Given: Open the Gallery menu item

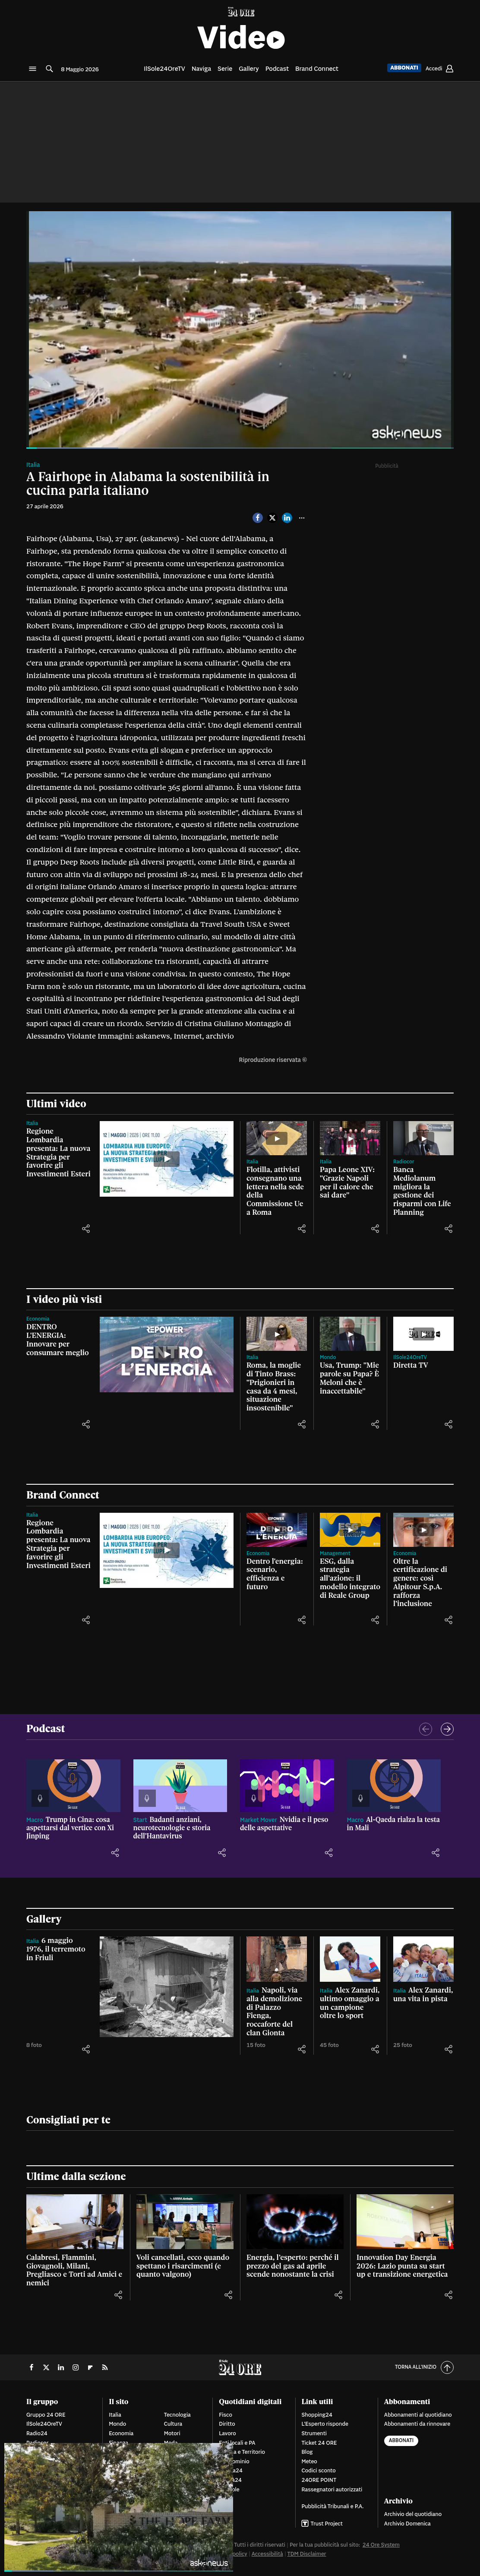Looking at the screenshot, I should pyautogui.click(x=249, y=69).
